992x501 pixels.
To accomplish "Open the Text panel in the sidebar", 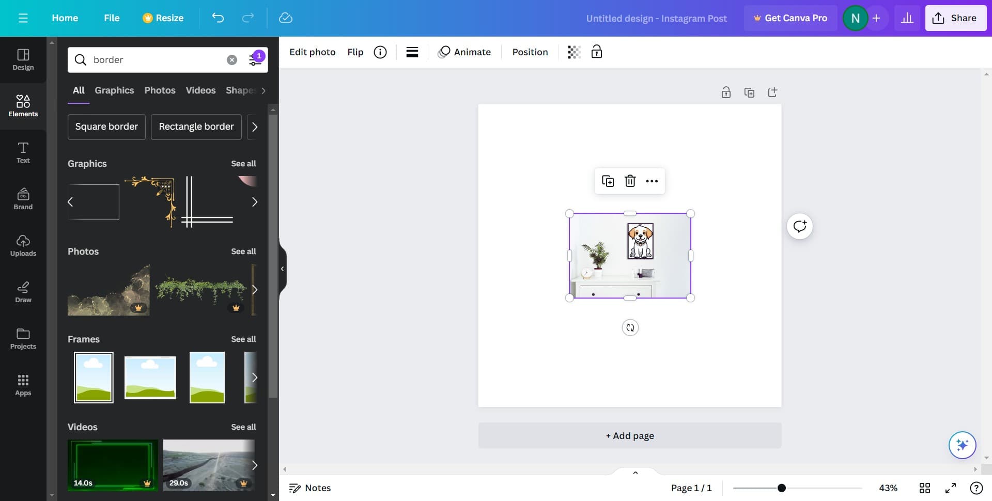I will tap(23, 152).
